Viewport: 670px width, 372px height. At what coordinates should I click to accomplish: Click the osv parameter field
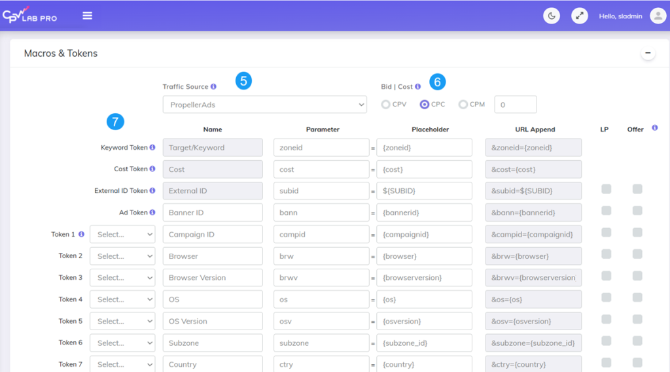pyautogui.click(x=321, y=321)
